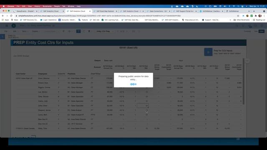The width and height of the screenshot is (267, 150).
Task: Open the Apps bookmarks shortcut
Action: tap(5, 20)
